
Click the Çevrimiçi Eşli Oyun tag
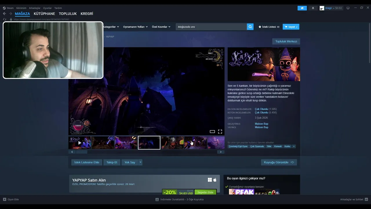[238, 146]
